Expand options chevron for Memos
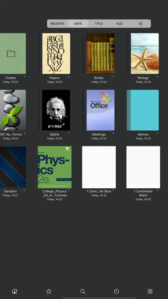The height and width of the screenshot is (299, 168). (x=157, y=133)
